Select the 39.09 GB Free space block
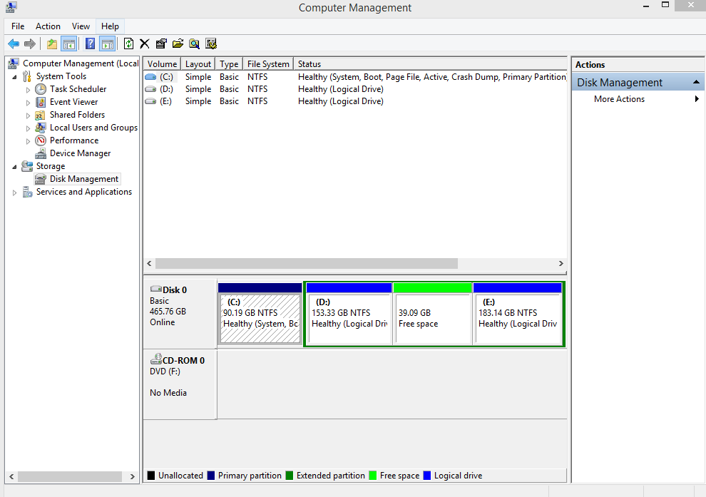706x497 pixels. click(x=432, y=318)
